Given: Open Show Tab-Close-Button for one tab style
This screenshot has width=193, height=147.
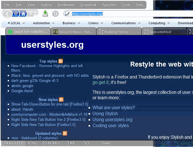Looking at the screenshot, I should (50, 104).
